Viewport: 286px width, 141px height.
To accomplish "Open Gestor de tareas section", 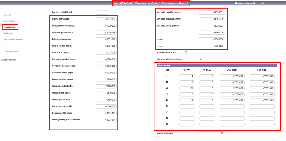I will 11,52.
